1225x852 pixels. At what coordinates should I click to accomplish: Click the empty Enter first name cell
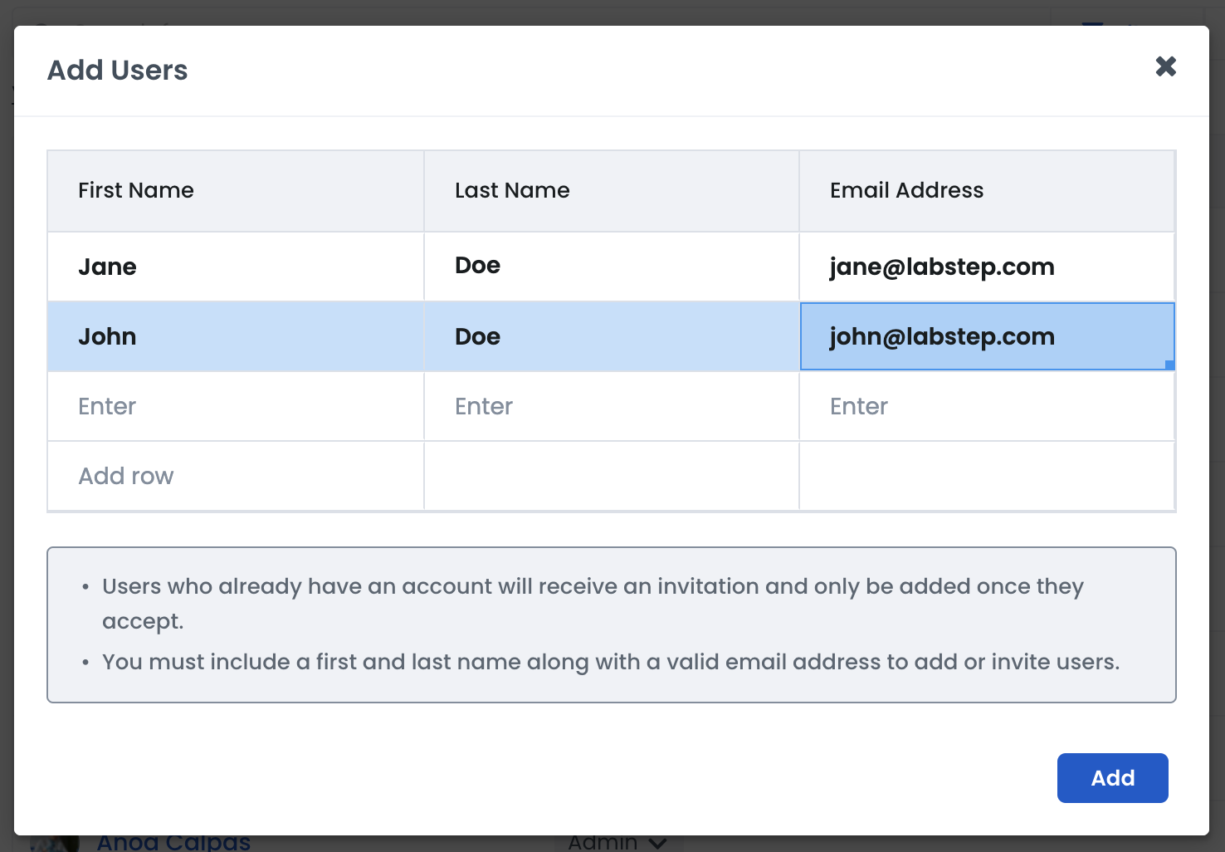point(235,406)
